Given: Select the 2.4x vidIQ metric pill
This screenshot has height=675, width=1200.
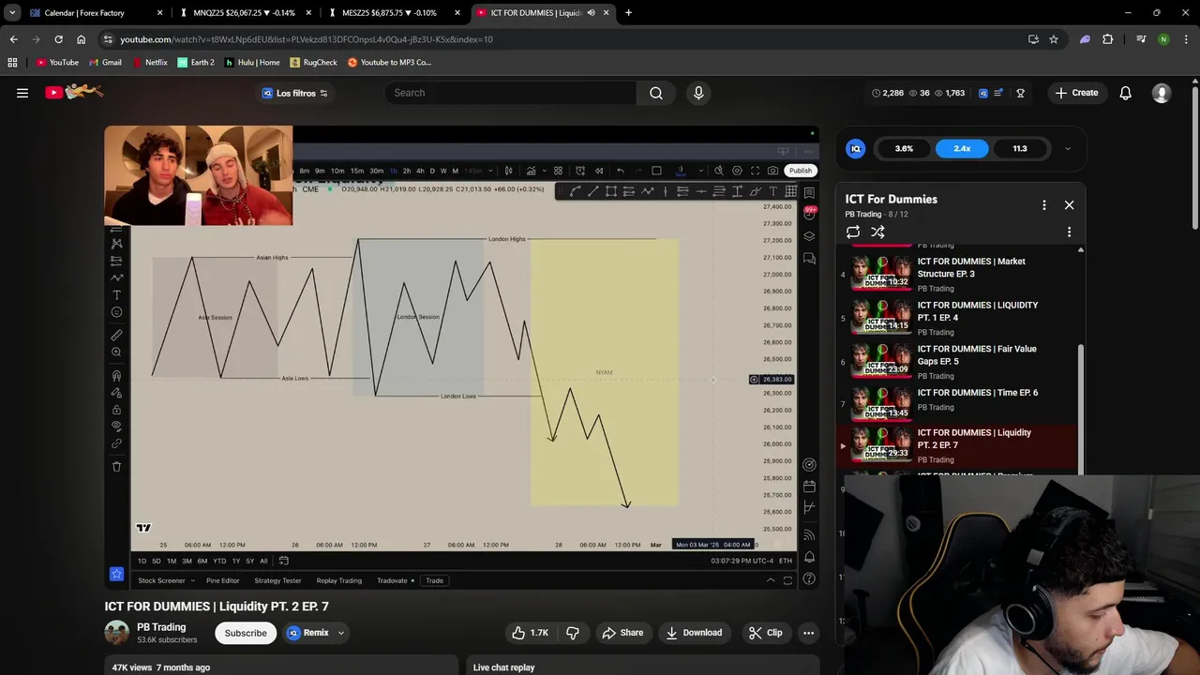Looking at the screenshot, I should 962,148.
